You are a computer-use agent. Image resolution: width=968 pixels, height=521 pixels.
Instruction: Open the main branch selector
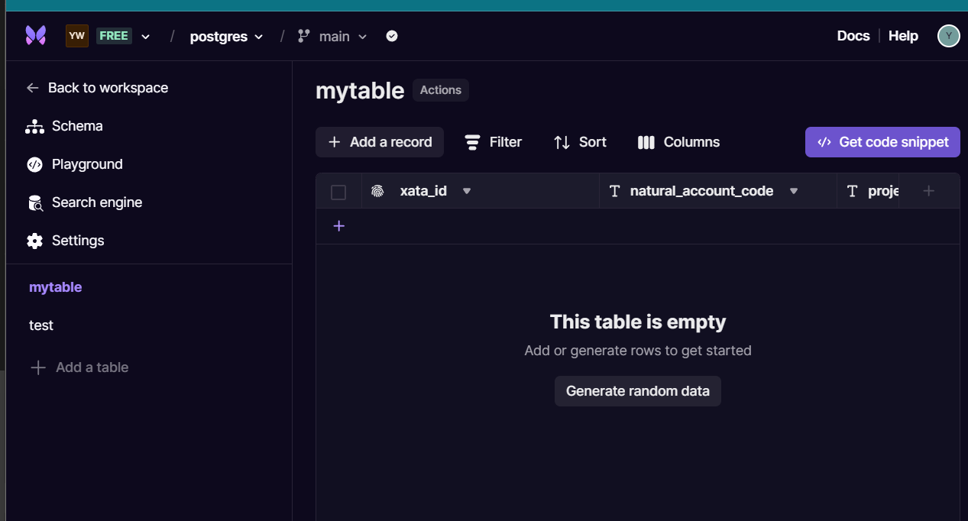[x=333, y=36]
